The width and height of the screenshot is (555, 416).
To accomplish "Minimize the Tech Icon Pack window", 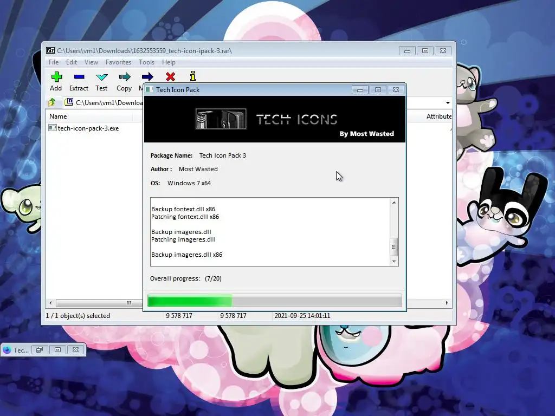I will 360,90.
